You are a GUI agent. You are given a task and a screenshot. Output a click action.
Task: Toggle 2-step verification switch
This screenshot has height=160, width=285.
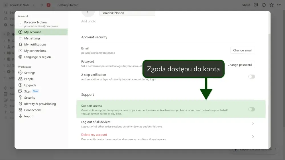click(x=252, y=77)
